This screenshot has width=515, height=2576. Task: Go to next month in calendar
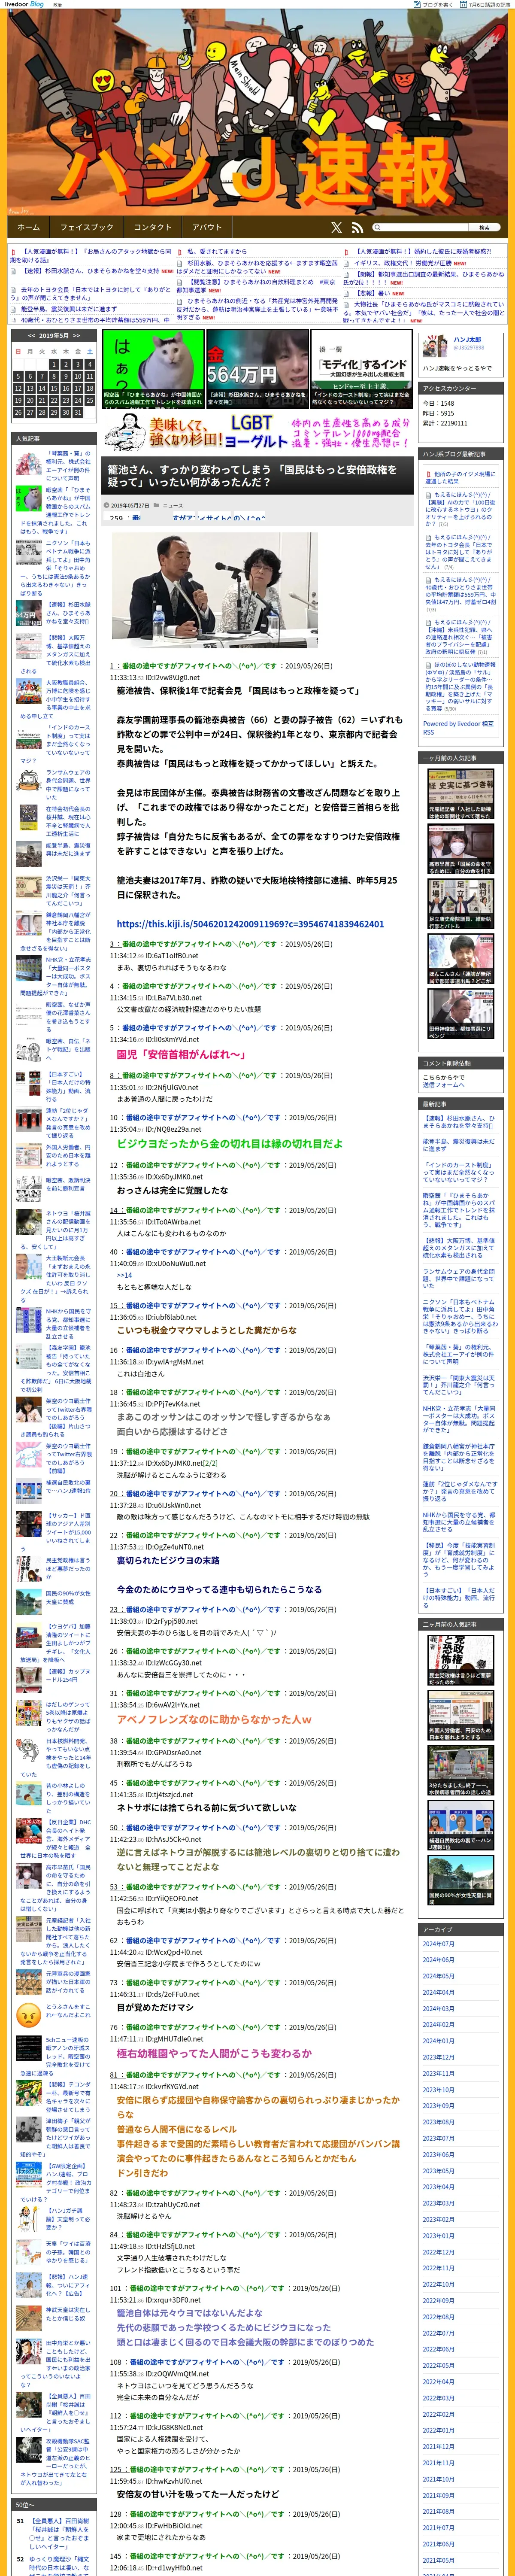76,336
